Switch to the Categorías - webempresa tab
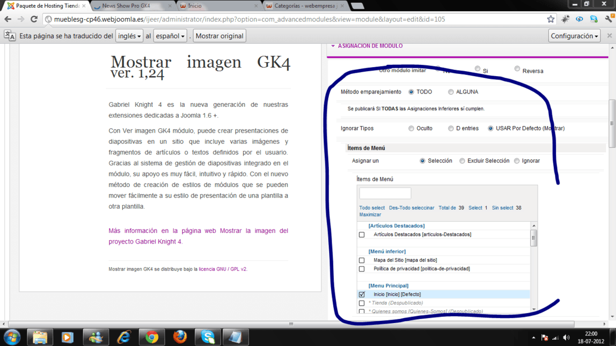The height and width of the screenshot is (346, 616). coord(304,6)
